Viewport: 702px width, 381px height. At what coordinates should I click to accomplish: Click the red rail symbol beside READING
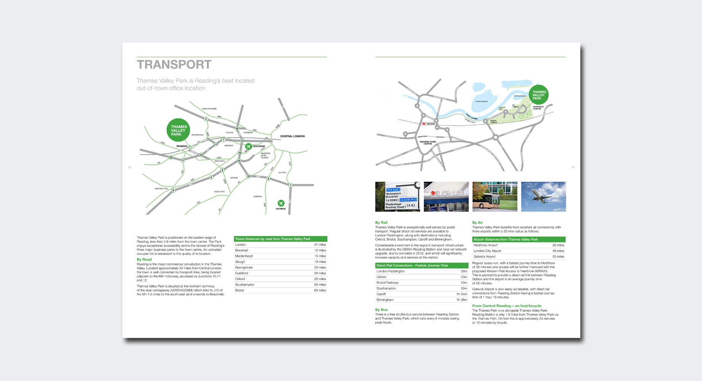[424, 124]
